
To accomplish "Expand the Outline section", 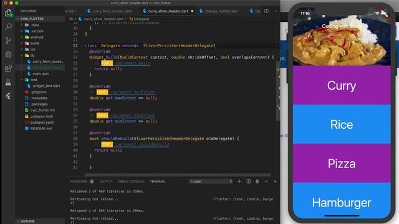I will pyautogui.click(x=27, y=222).
